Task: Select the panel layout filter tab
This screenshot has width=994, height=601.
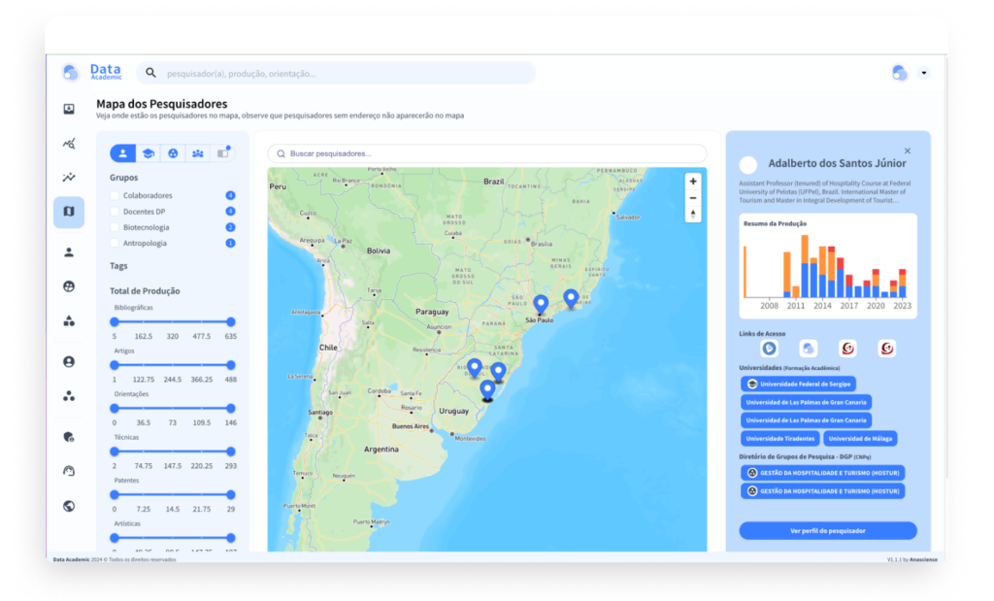Action: [222, 153]
